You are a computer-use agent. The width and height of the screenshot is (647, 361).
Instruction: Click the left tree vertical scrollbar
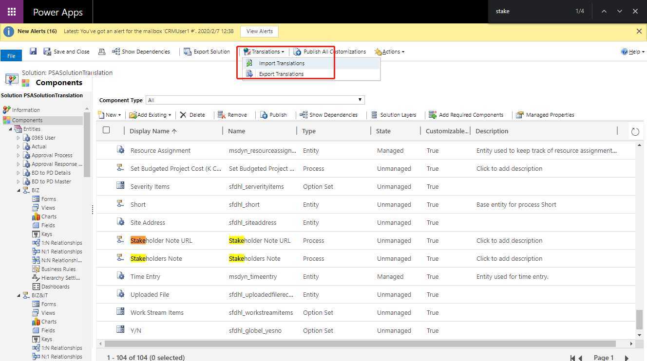[87, 144]
